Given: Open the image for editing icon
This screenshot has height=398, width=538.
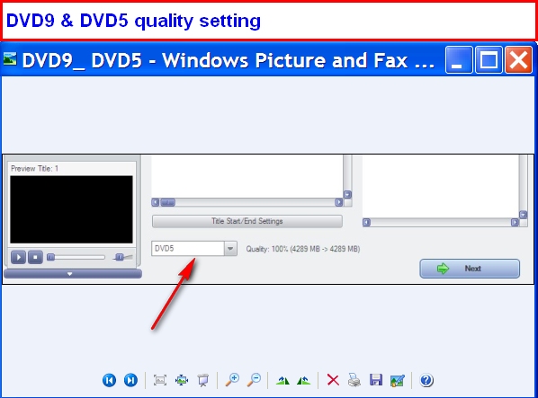Looking at the screenshot, I should 398,381.
